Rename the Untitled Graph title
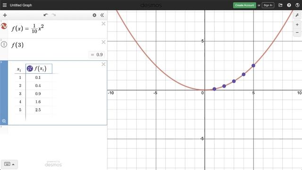This screenshot has height=170, width=302. point(21,5)
